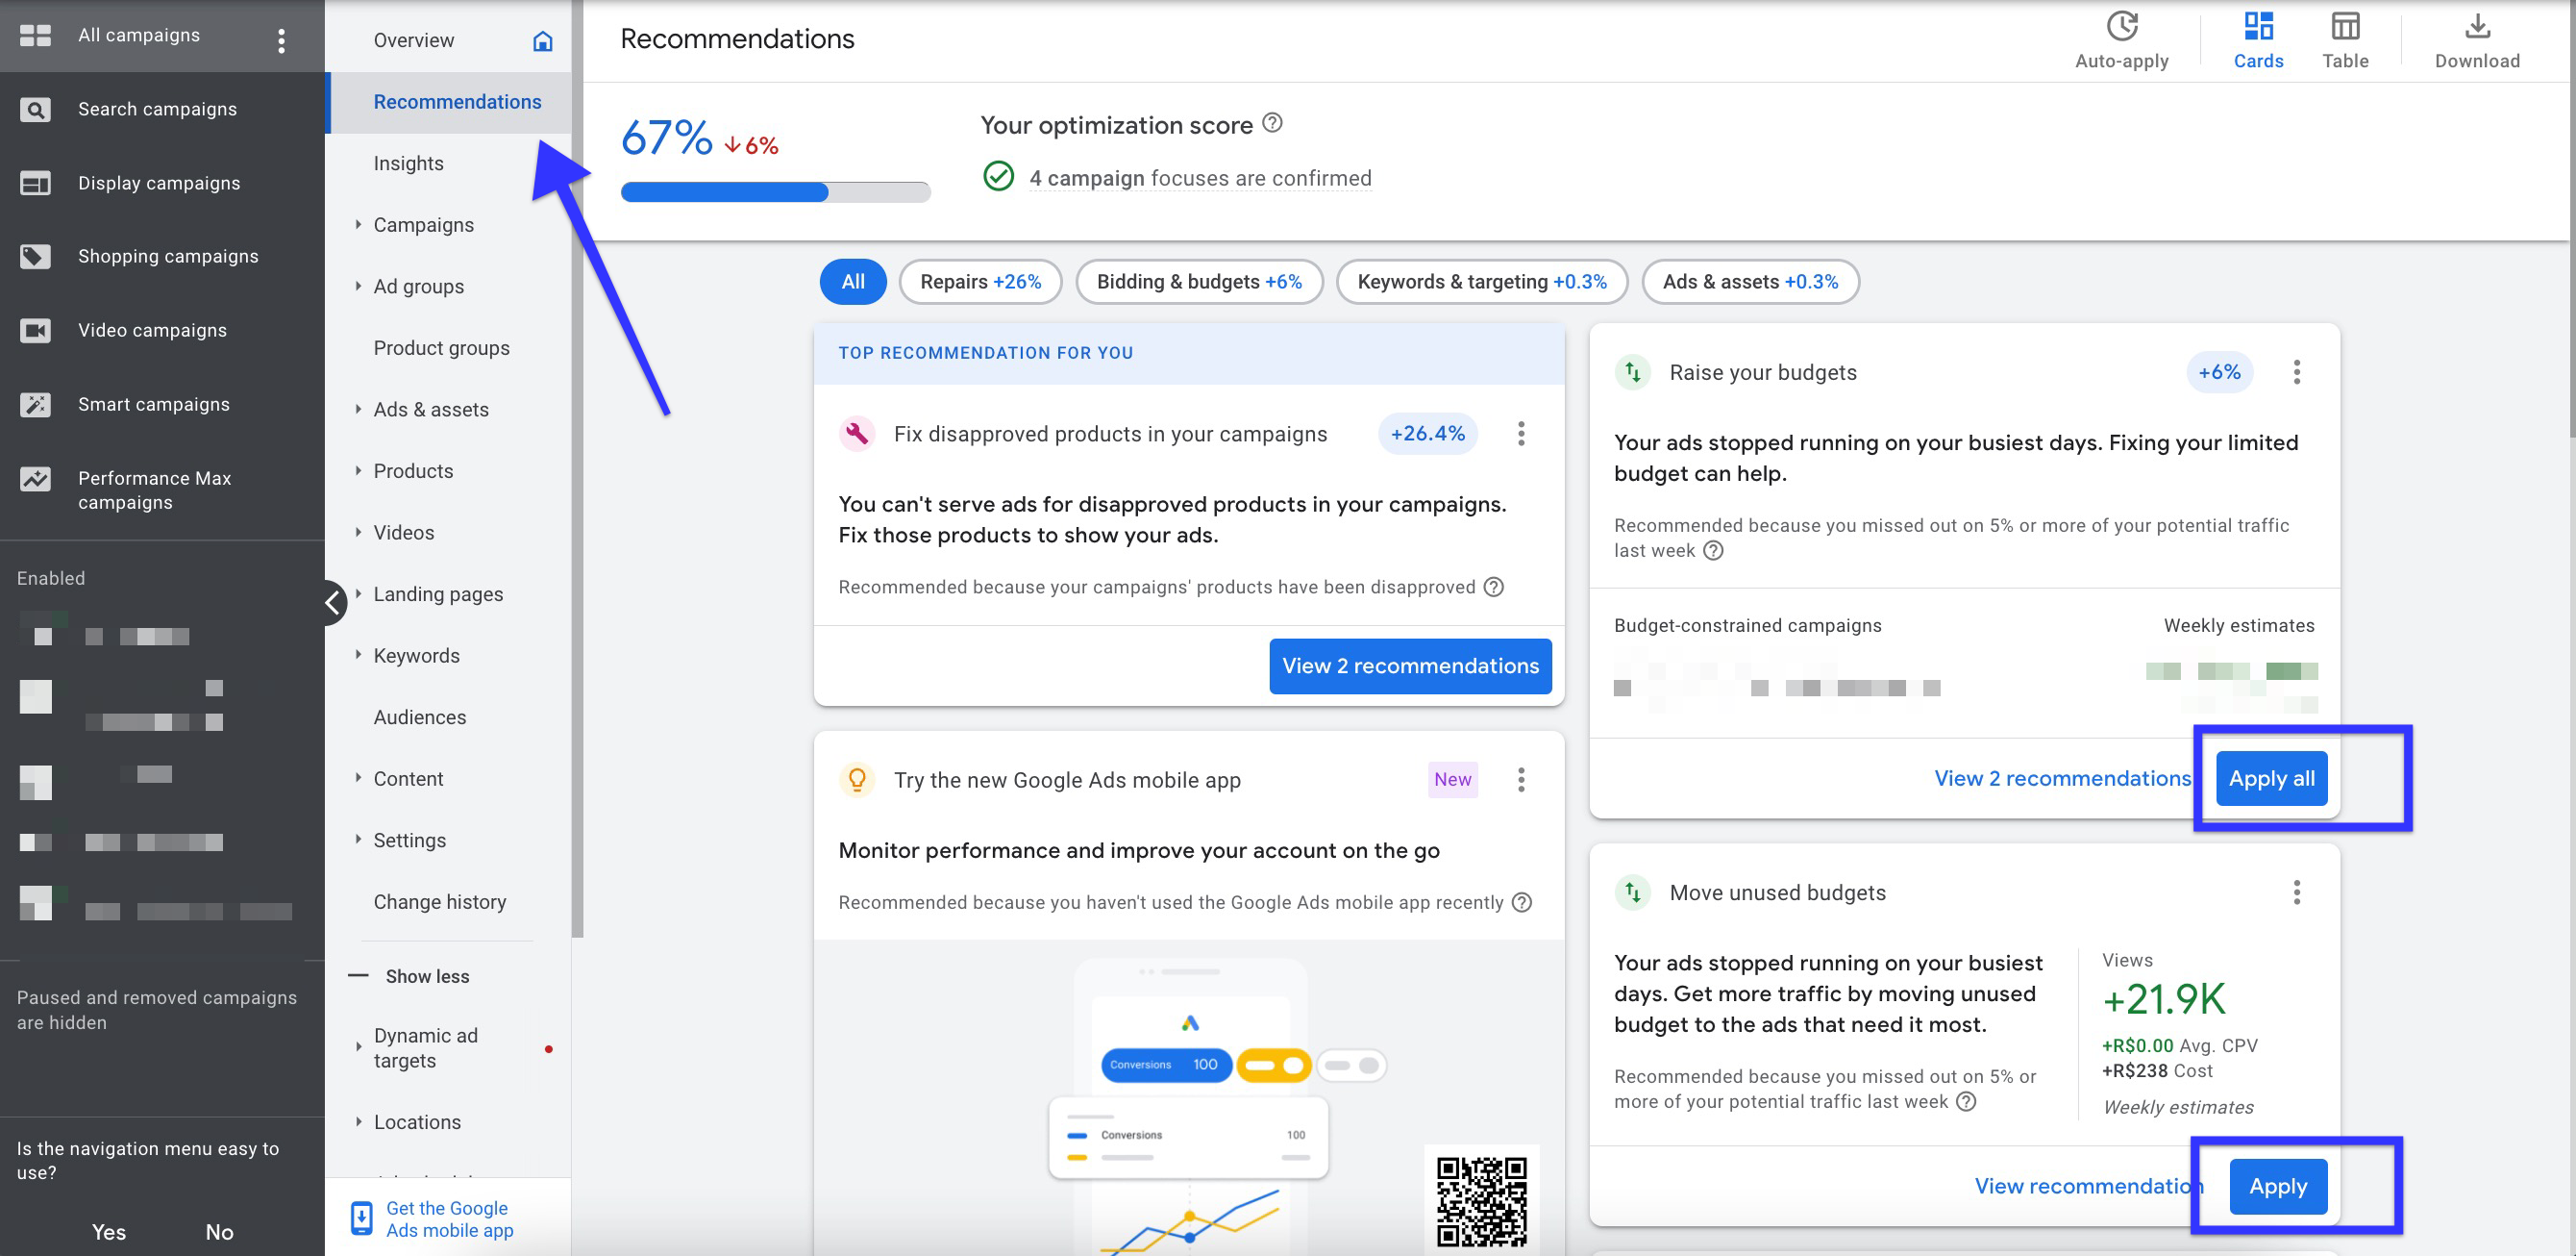Click Apply on Move unused budgets
Screen dimensions: 2576x1256
2278,1186
